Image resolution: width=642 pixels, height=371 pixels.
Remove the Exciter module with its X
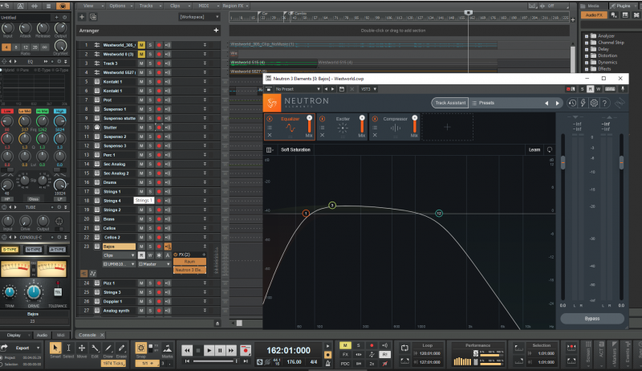323,135
